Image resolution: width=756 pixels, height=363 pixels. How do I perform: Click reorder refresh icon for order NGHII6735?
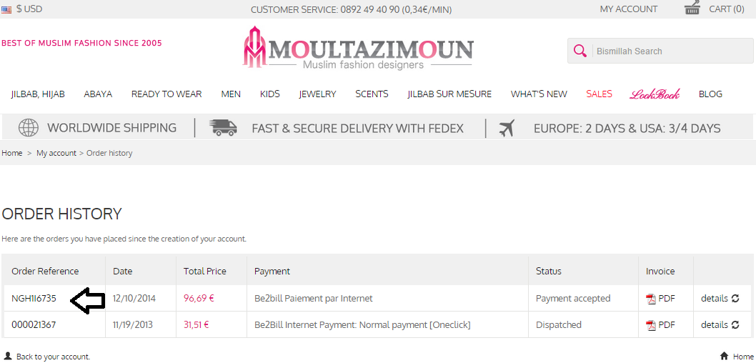(735, 299)
